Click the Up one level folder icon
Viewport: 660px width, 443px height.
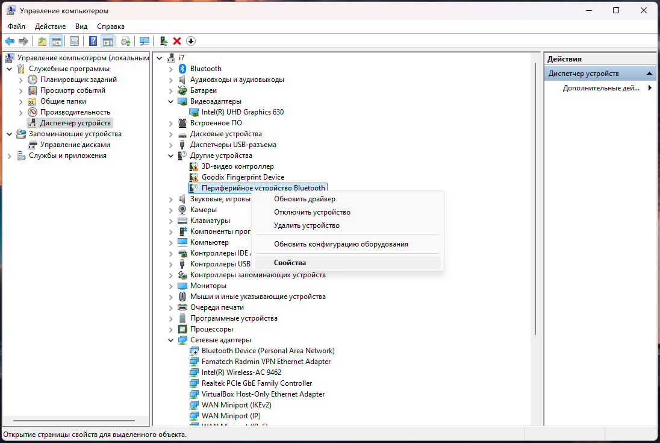click(42, 41)
